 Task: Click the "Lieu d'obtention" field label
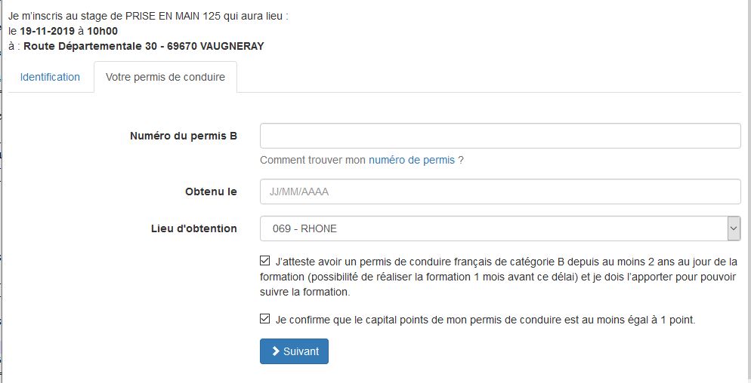[193, 228]
